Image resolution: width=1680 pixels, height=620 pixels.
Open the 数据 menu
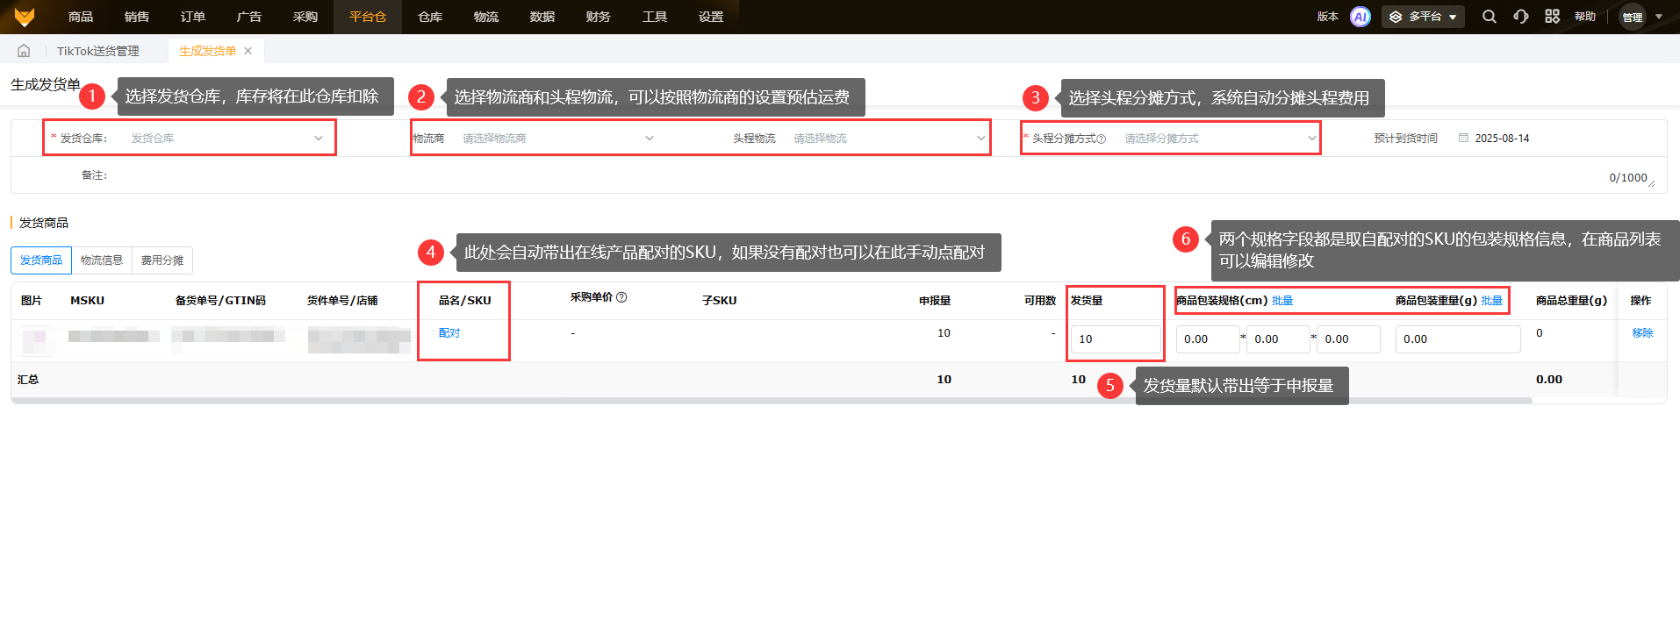click(542, 17)
